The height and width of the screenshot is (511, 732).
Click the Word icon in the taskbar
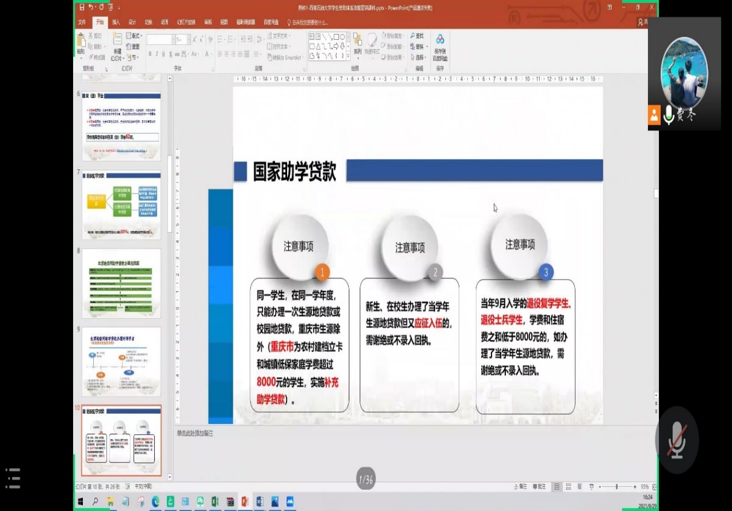260,501
